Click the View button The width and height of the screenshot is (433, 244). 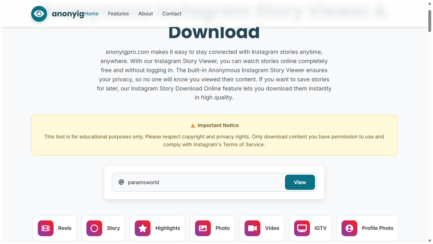point(299,182)
